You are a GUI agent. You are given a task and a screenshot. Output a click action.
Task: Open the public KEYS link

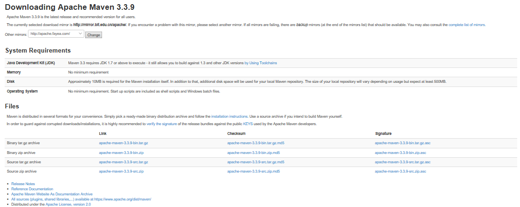248,124
